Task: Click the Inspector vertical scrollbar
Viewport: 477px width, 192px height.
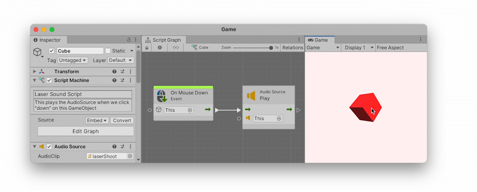Action: coord(138,67)
